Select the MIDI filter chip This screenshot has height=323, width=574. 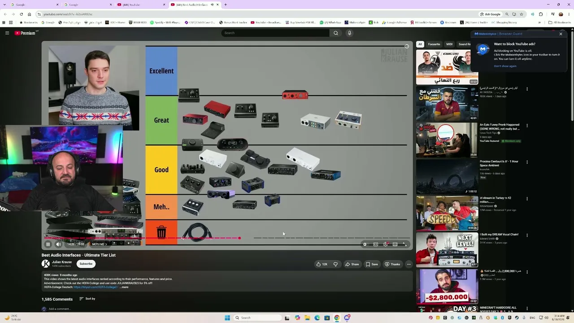[449, 44]
